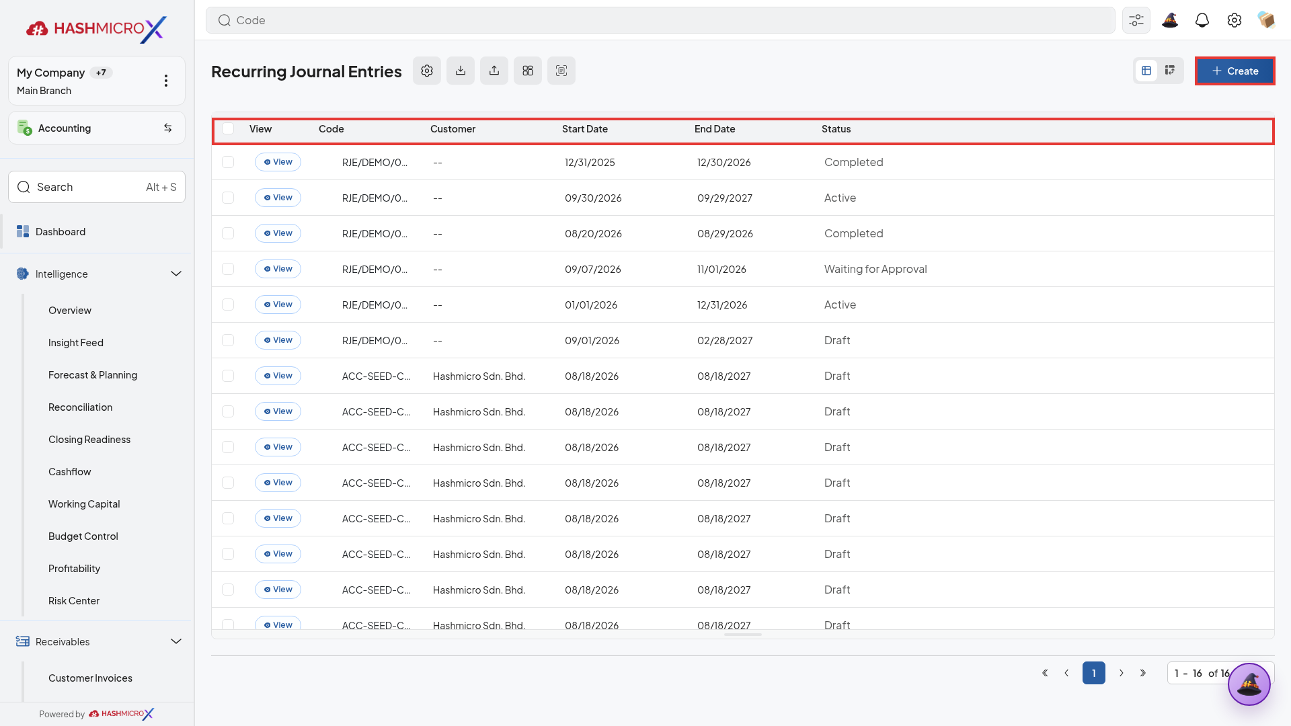Switch to the list table view icon
1291x726 pixels.
pyautogui.click(x=1146, y=71)
